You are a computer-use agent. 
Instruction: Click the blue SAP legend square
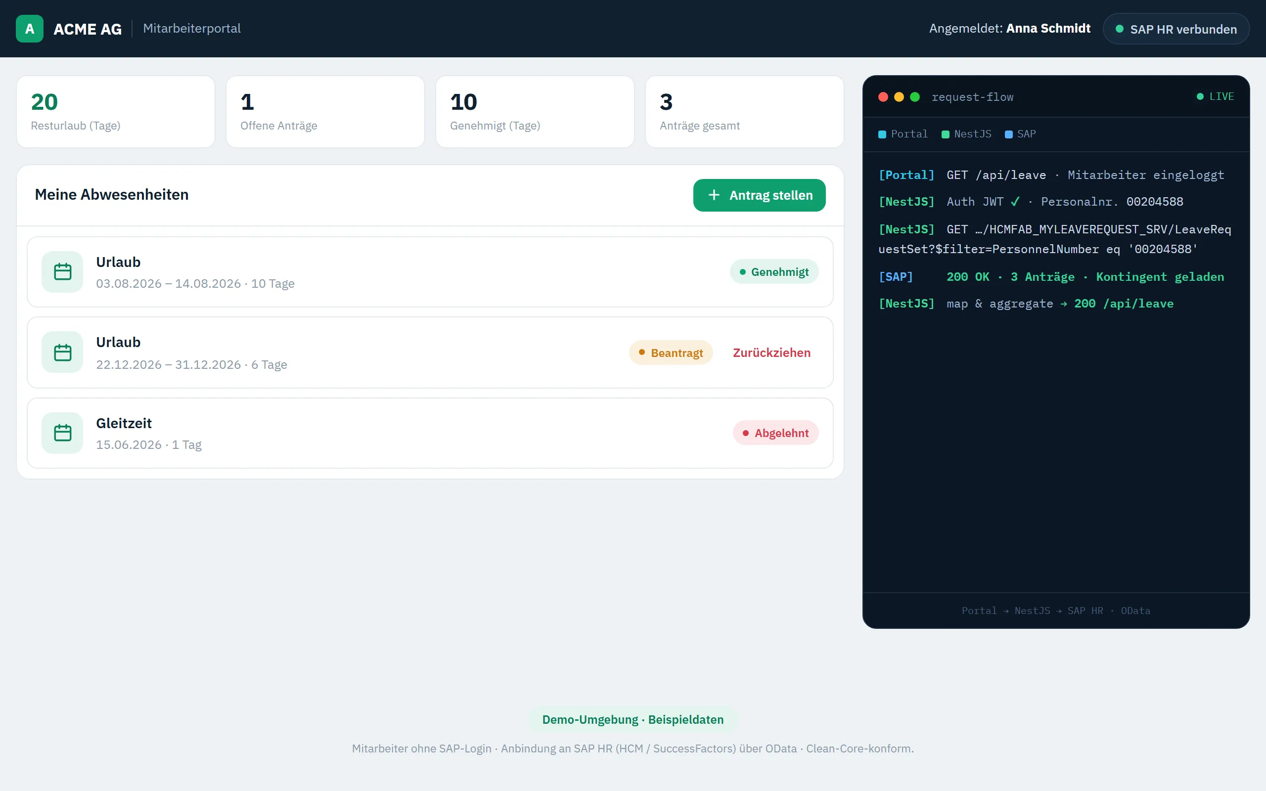pyautogui.click(x=1009, y=134)
